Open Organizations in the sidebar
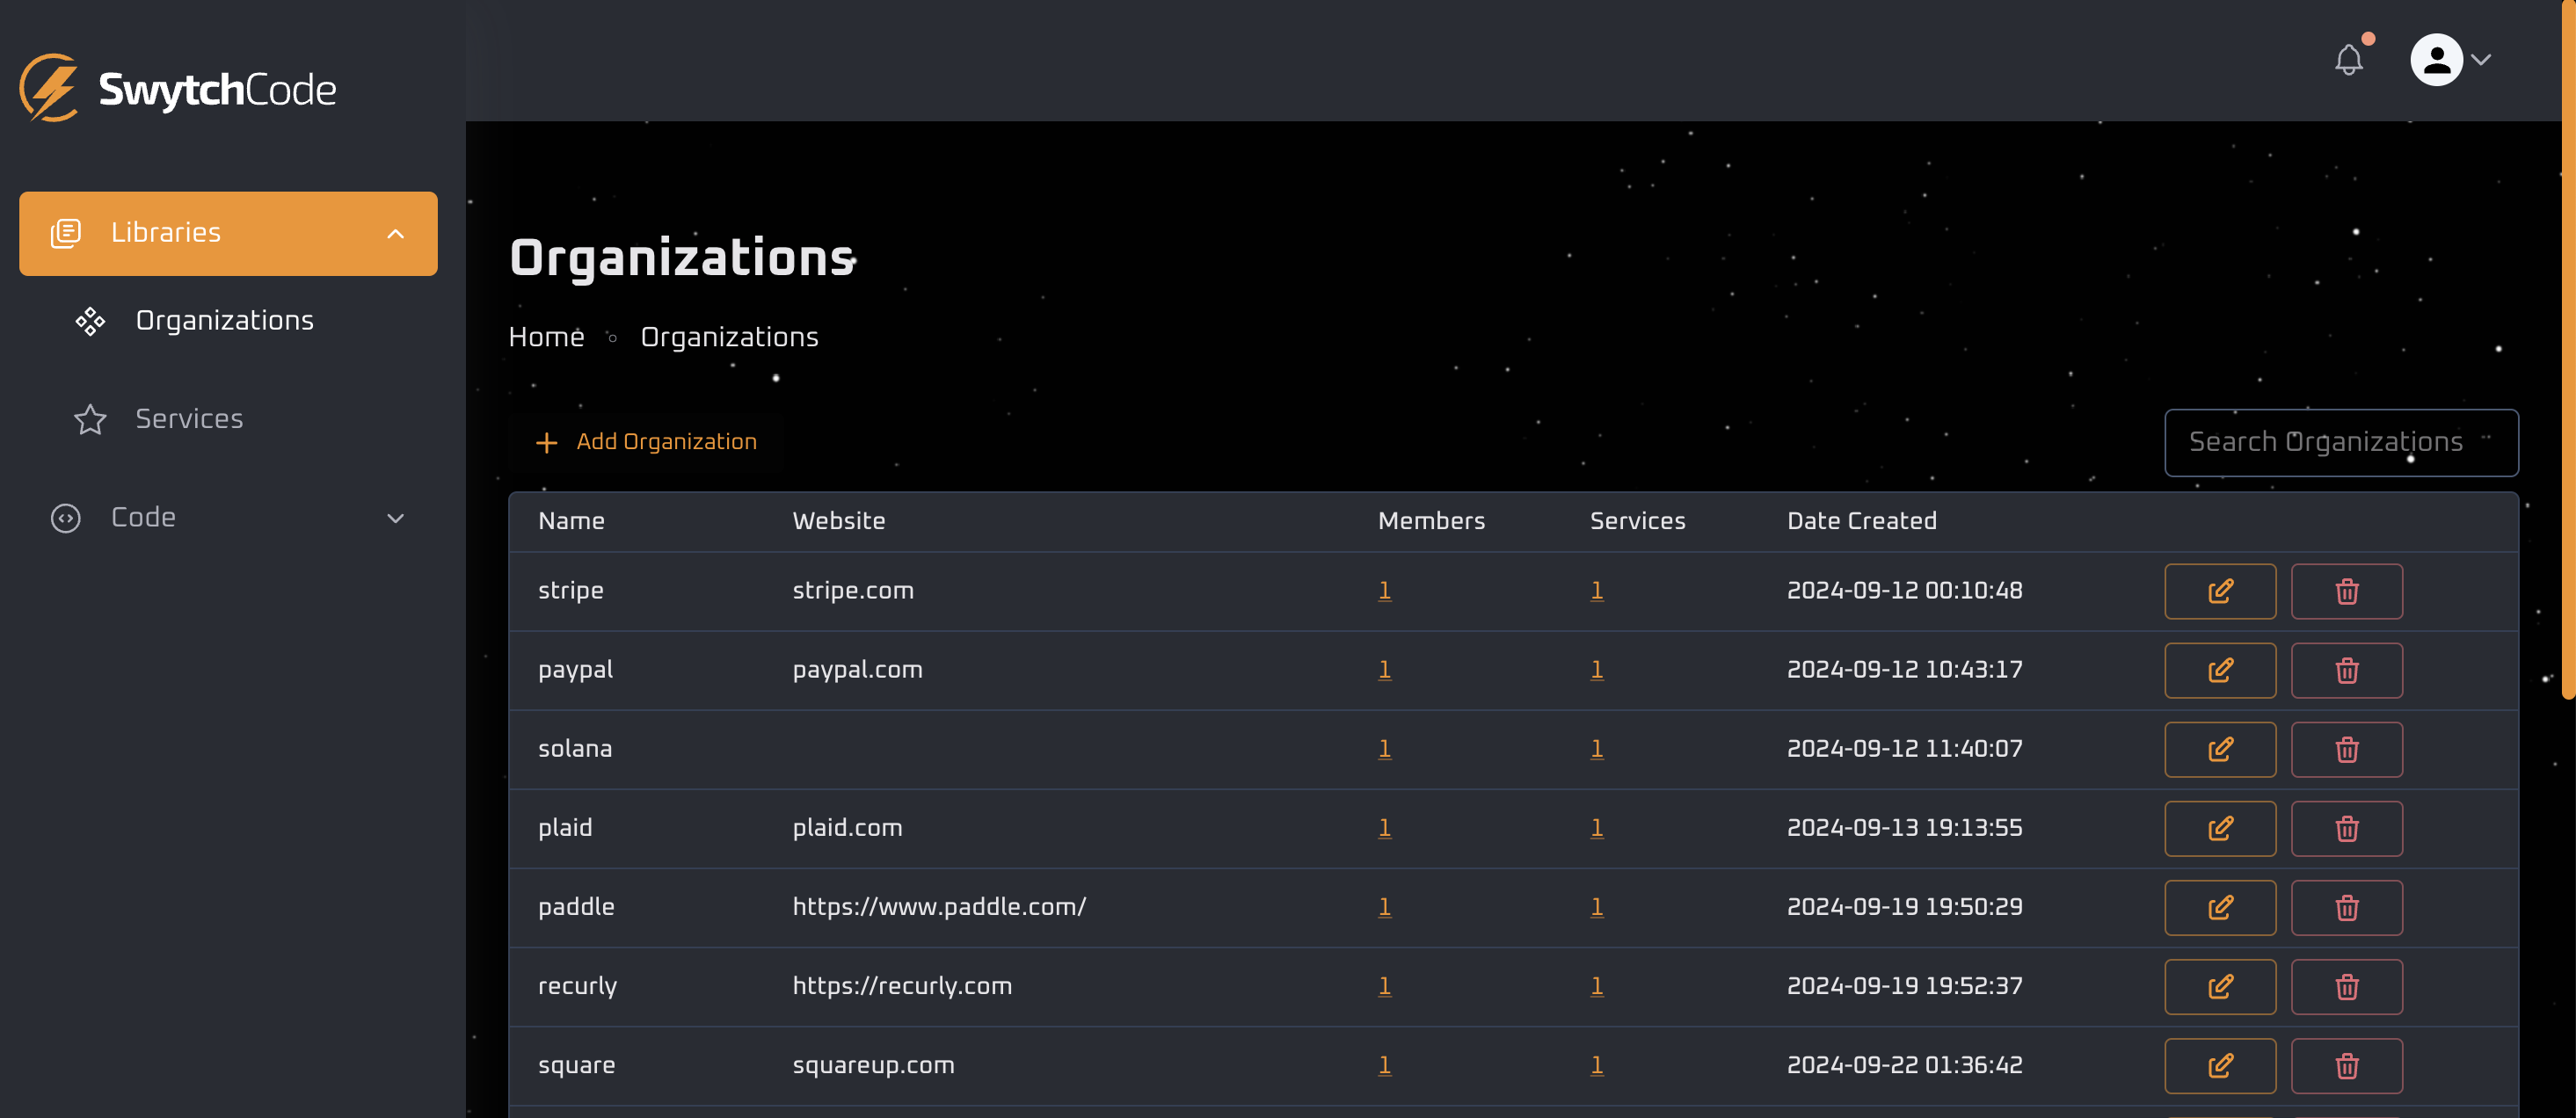 pos(224,320)
